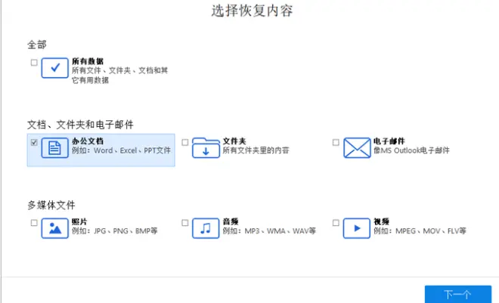The image size is (499, 303).
Task: Click the 文件夹 title text
Action: 234,141
